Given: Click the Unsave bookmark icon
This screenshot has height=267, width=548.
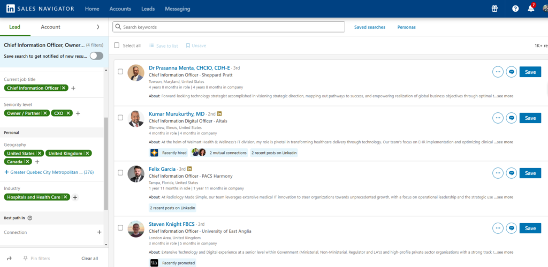Looking at the screenshot, I should point(188,45).
